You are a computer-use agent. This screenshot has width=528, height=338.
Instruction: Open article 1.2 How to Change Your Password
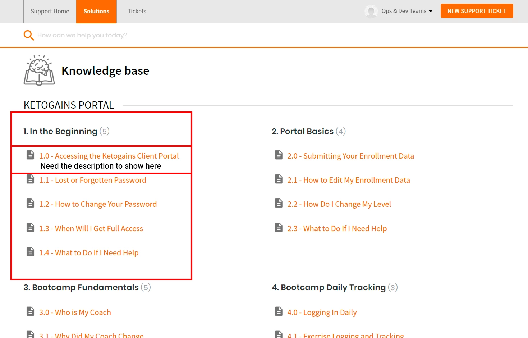(98, 204)
